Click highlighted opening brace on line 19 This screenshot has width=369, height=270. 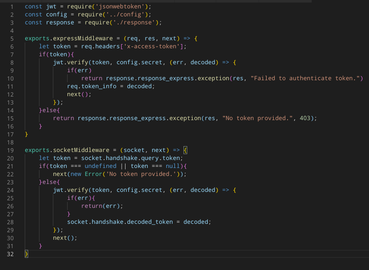[x=185, y=150]
